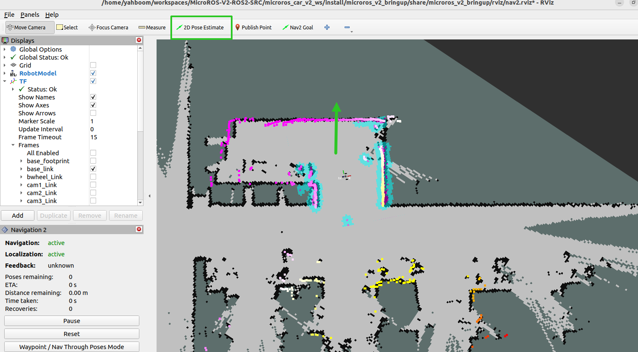This screenshot has height=352, width=638.
Task: Expand the Global Options tree node
Action: tap(5, 49)
